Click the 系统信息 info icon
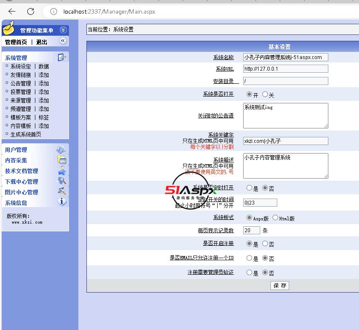This screenshot has height=330, width=359. click(x=61, y=202)
